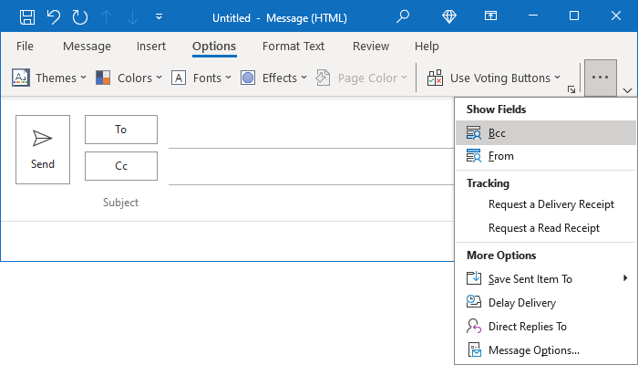
Task: Switch to the Format Text tab
Action: click(293, 46)
